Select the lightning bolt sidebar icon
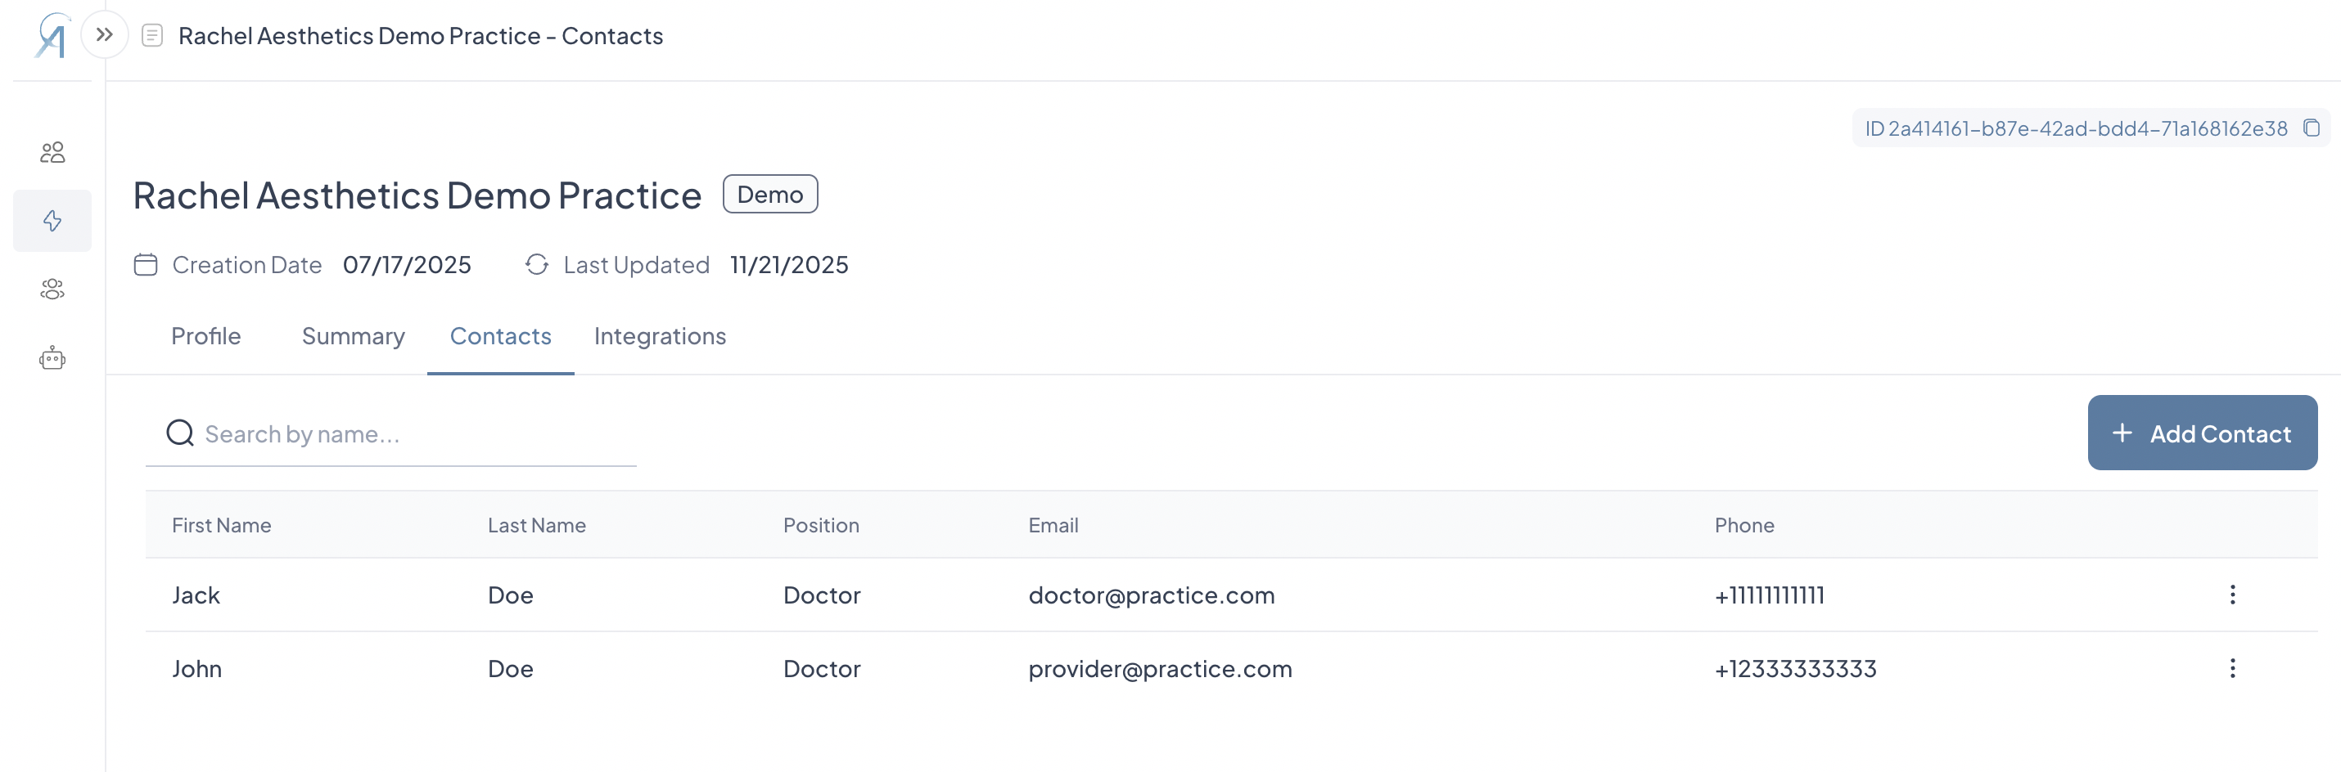Screen dimensions: 2341x772 pos(52,221)
